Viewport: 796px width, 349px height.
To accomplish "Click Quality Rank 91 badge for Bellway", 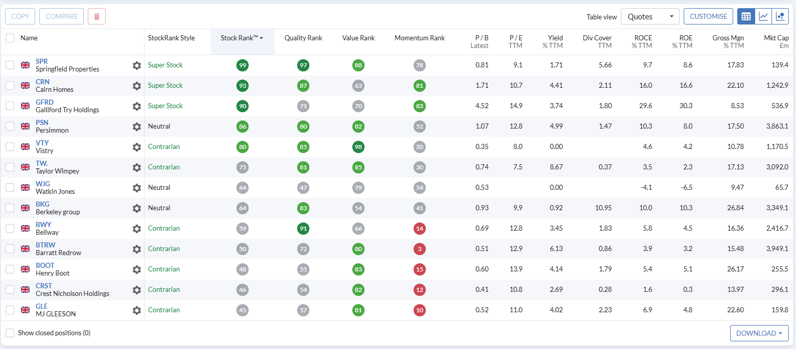I will click(303, 229).
